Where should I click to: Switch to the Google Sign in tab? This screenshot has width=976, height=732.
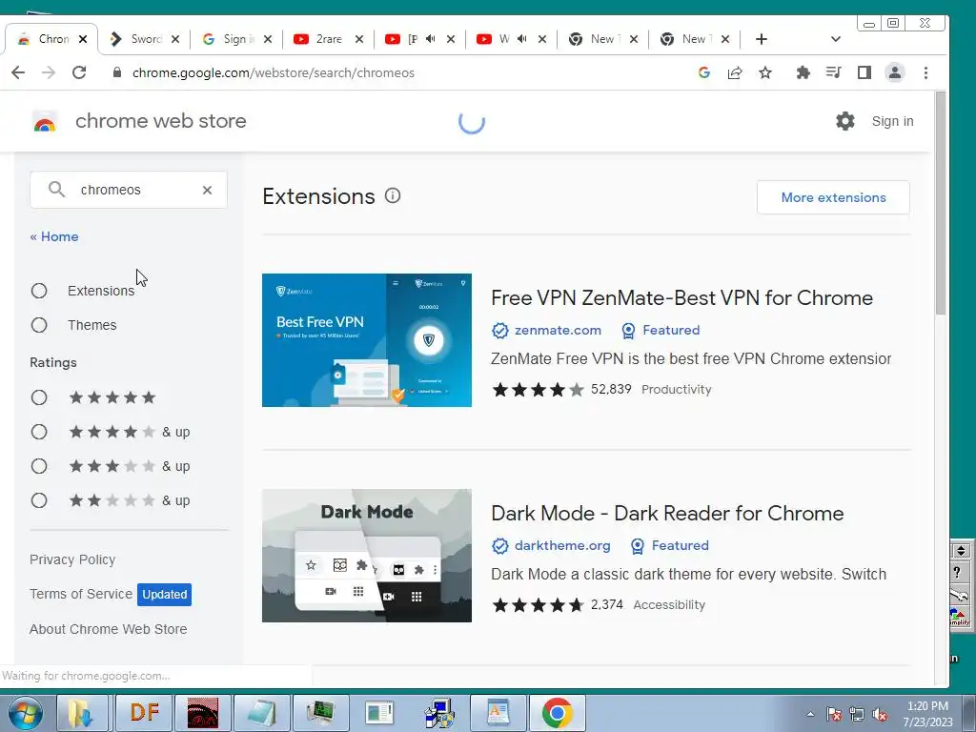236,39
